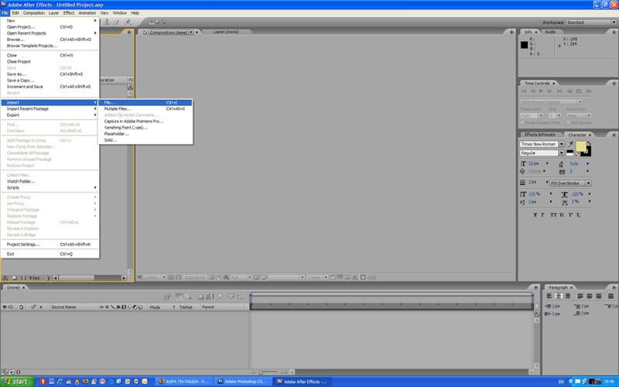Screen dimensions: 619x387
Task: Toggle Faux Italic text style
Action: click(542, 215)
